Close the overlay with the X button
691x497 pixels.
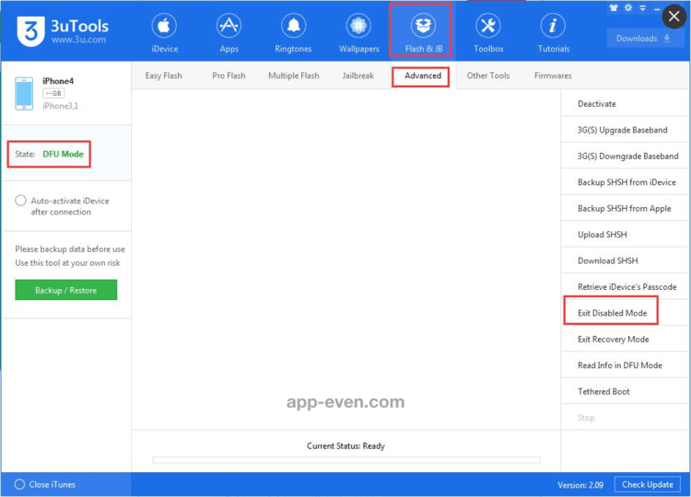coord(673,17)
